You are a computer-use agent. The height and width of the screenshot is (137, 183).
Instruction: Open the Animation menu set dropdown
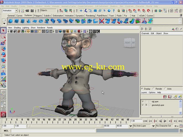(16, 11)
